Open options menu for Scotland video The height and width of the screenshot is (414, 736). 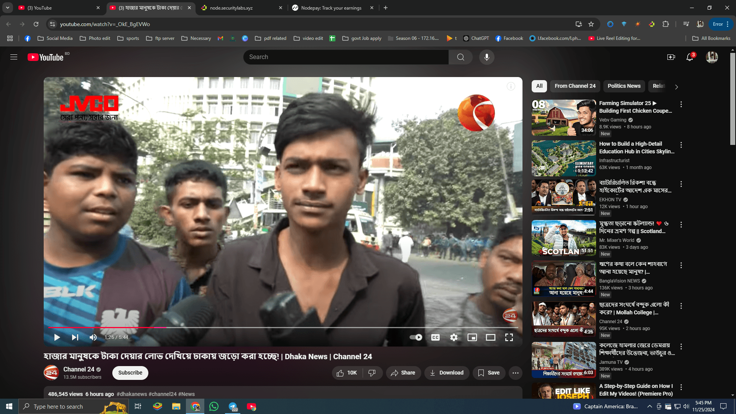681,225
